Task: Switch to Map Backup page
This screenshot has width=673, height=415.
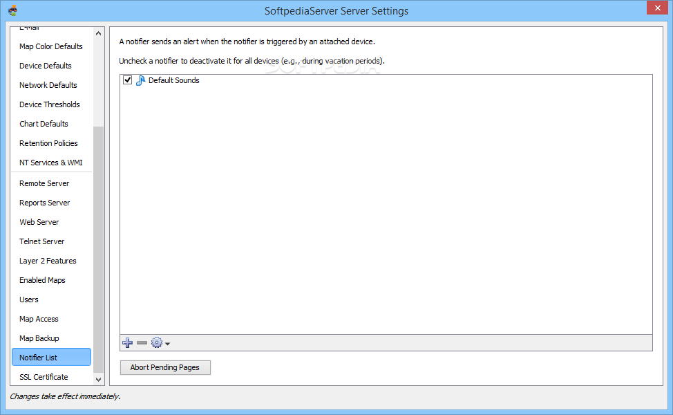Action: point(39,338)
